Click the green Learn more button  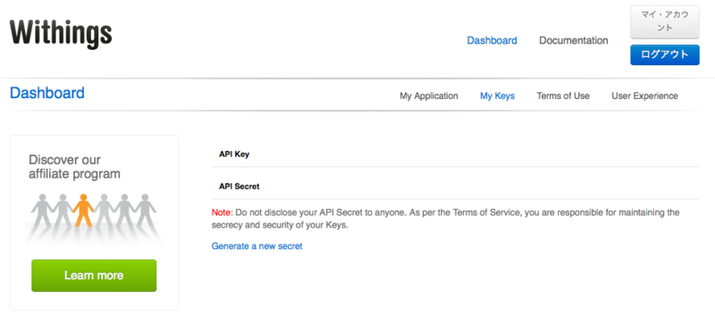click(x=94, y=276)
